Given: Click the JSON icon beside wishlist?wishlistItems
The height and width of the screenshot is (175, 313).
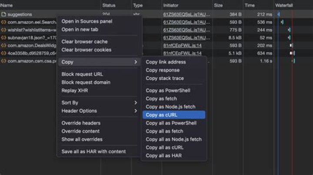Looking at the screenshot, I should click(x=3, y=30).
